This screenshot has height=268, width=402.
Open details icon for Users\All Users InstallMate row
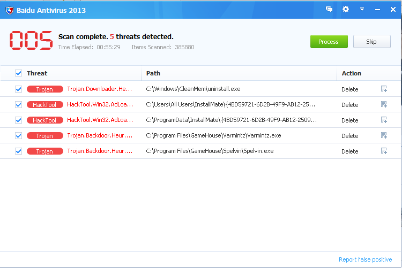click(384, 104)
